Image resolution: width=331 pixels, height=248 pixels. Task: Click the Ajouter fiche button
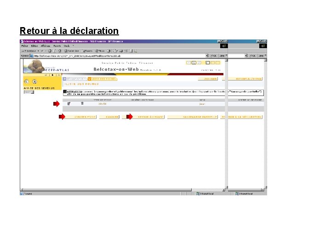coord(80,117)
